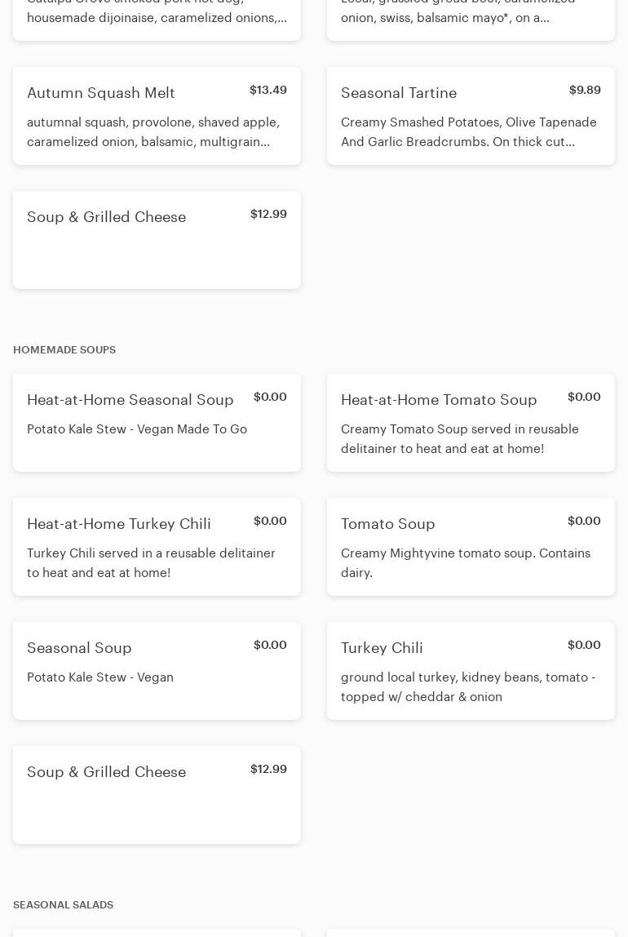Select Heat-at-Home Turkey Chili item
This screenshot has height=937, width=628.
pos(119,524)
